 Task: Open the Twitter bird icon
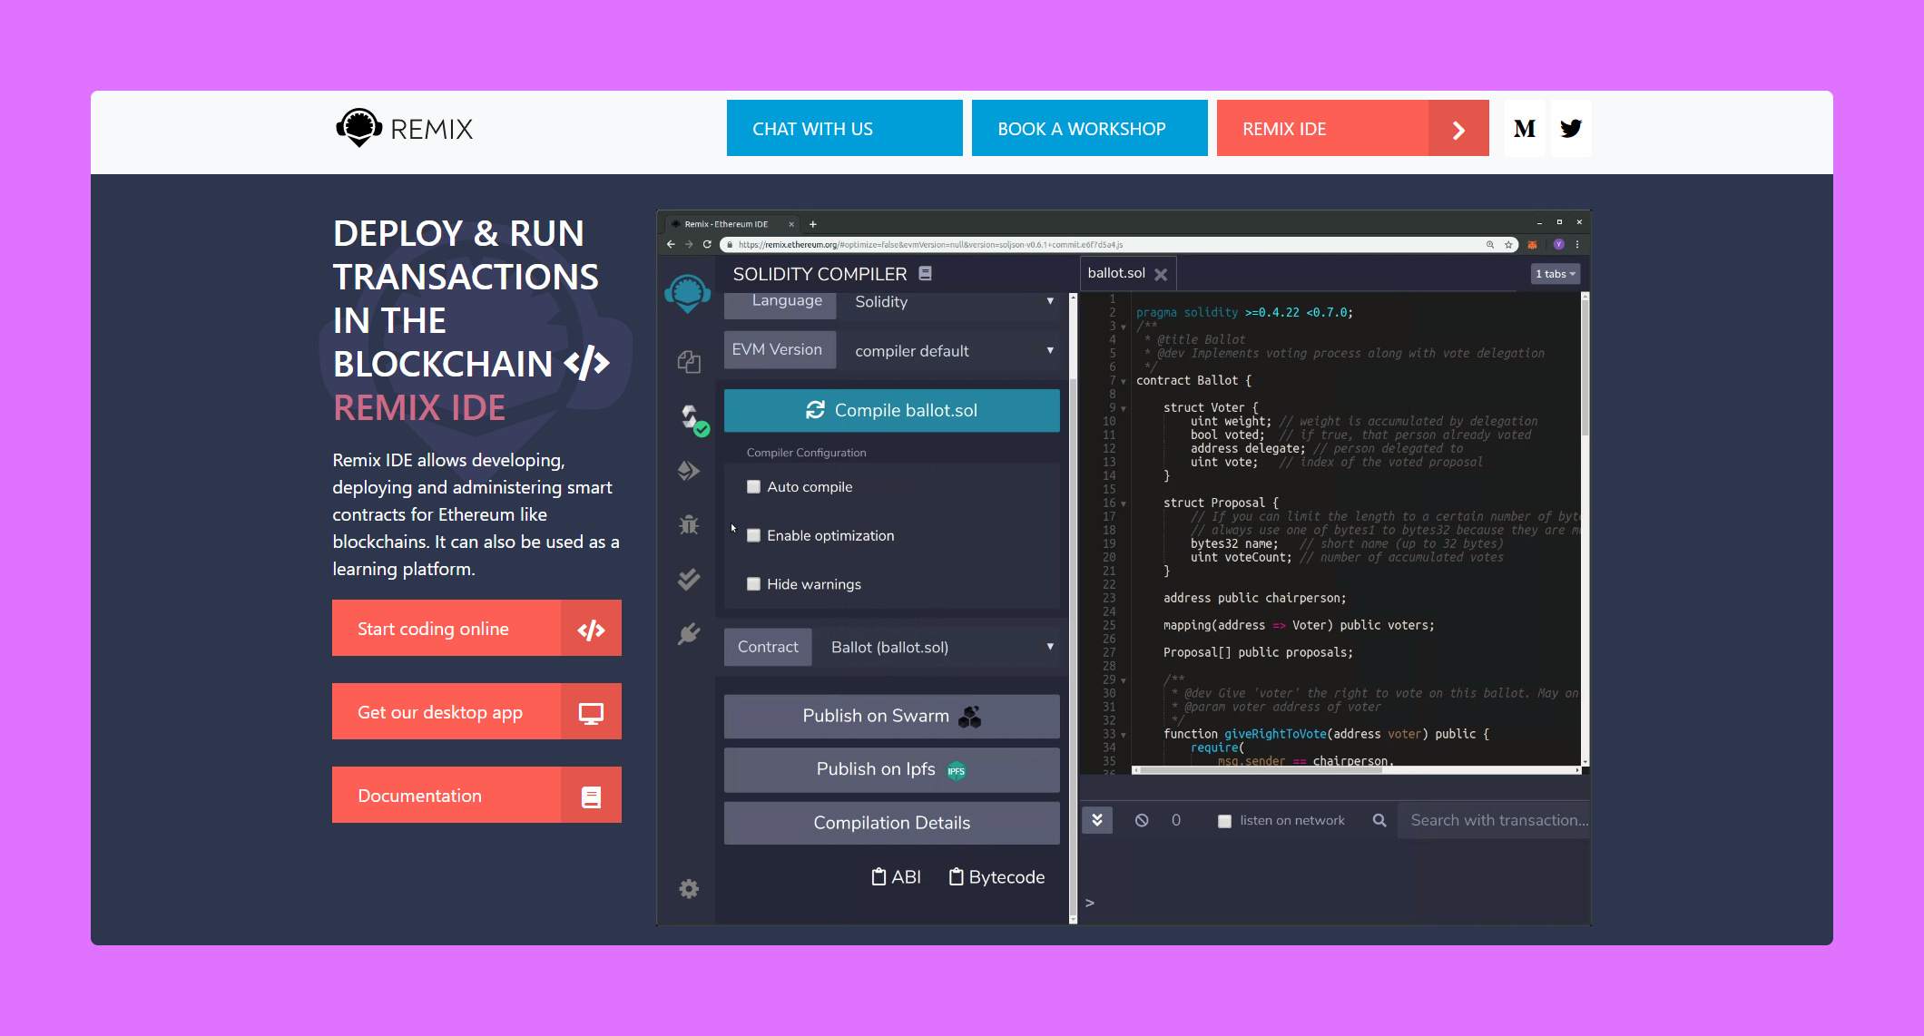pyautogui.click(x=1571, y=129)
